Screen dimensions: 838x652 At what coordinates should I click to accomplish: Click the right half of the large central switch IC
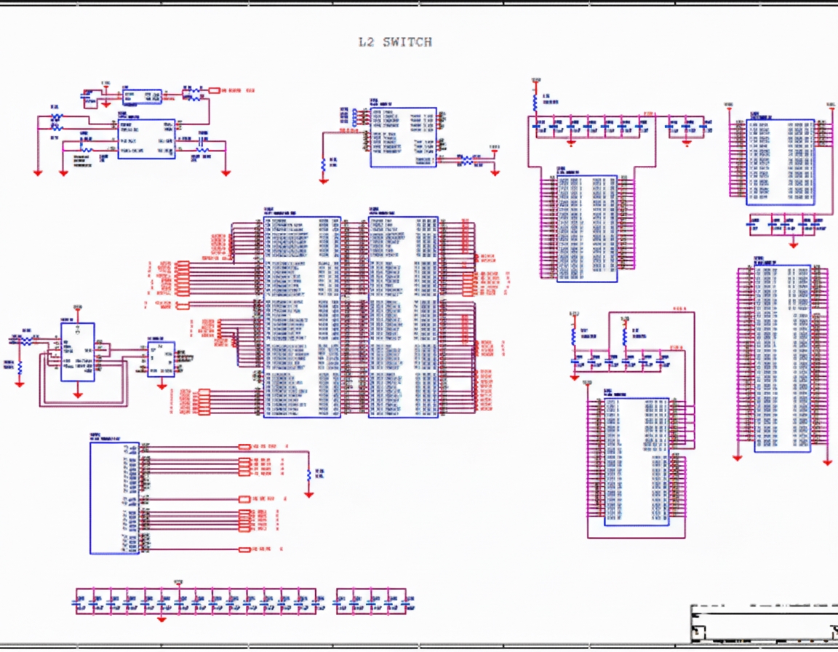pos(404,317)
